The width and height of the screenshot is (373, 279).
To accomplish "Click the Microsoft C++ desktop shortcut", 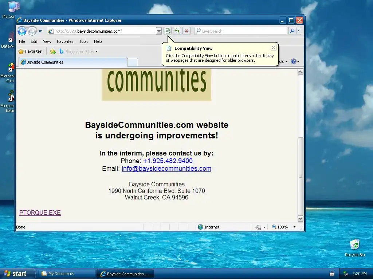I will click(x=8, y=73).
